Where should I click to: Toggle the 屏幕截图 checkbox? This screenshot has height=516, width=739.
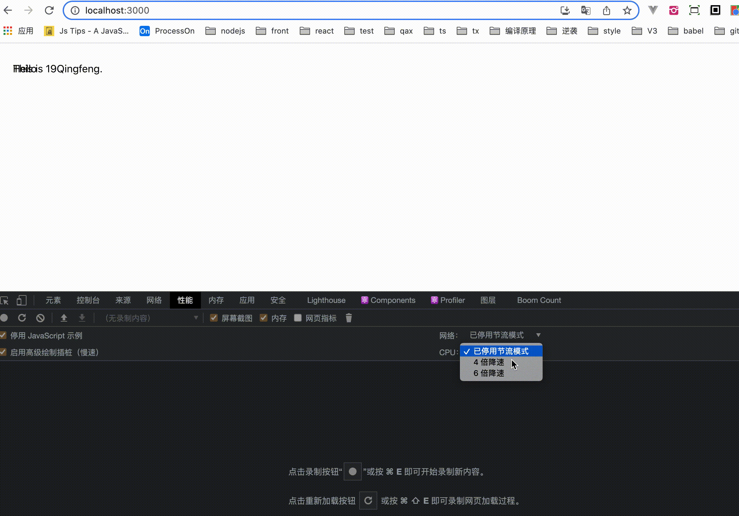pos(213,318)
